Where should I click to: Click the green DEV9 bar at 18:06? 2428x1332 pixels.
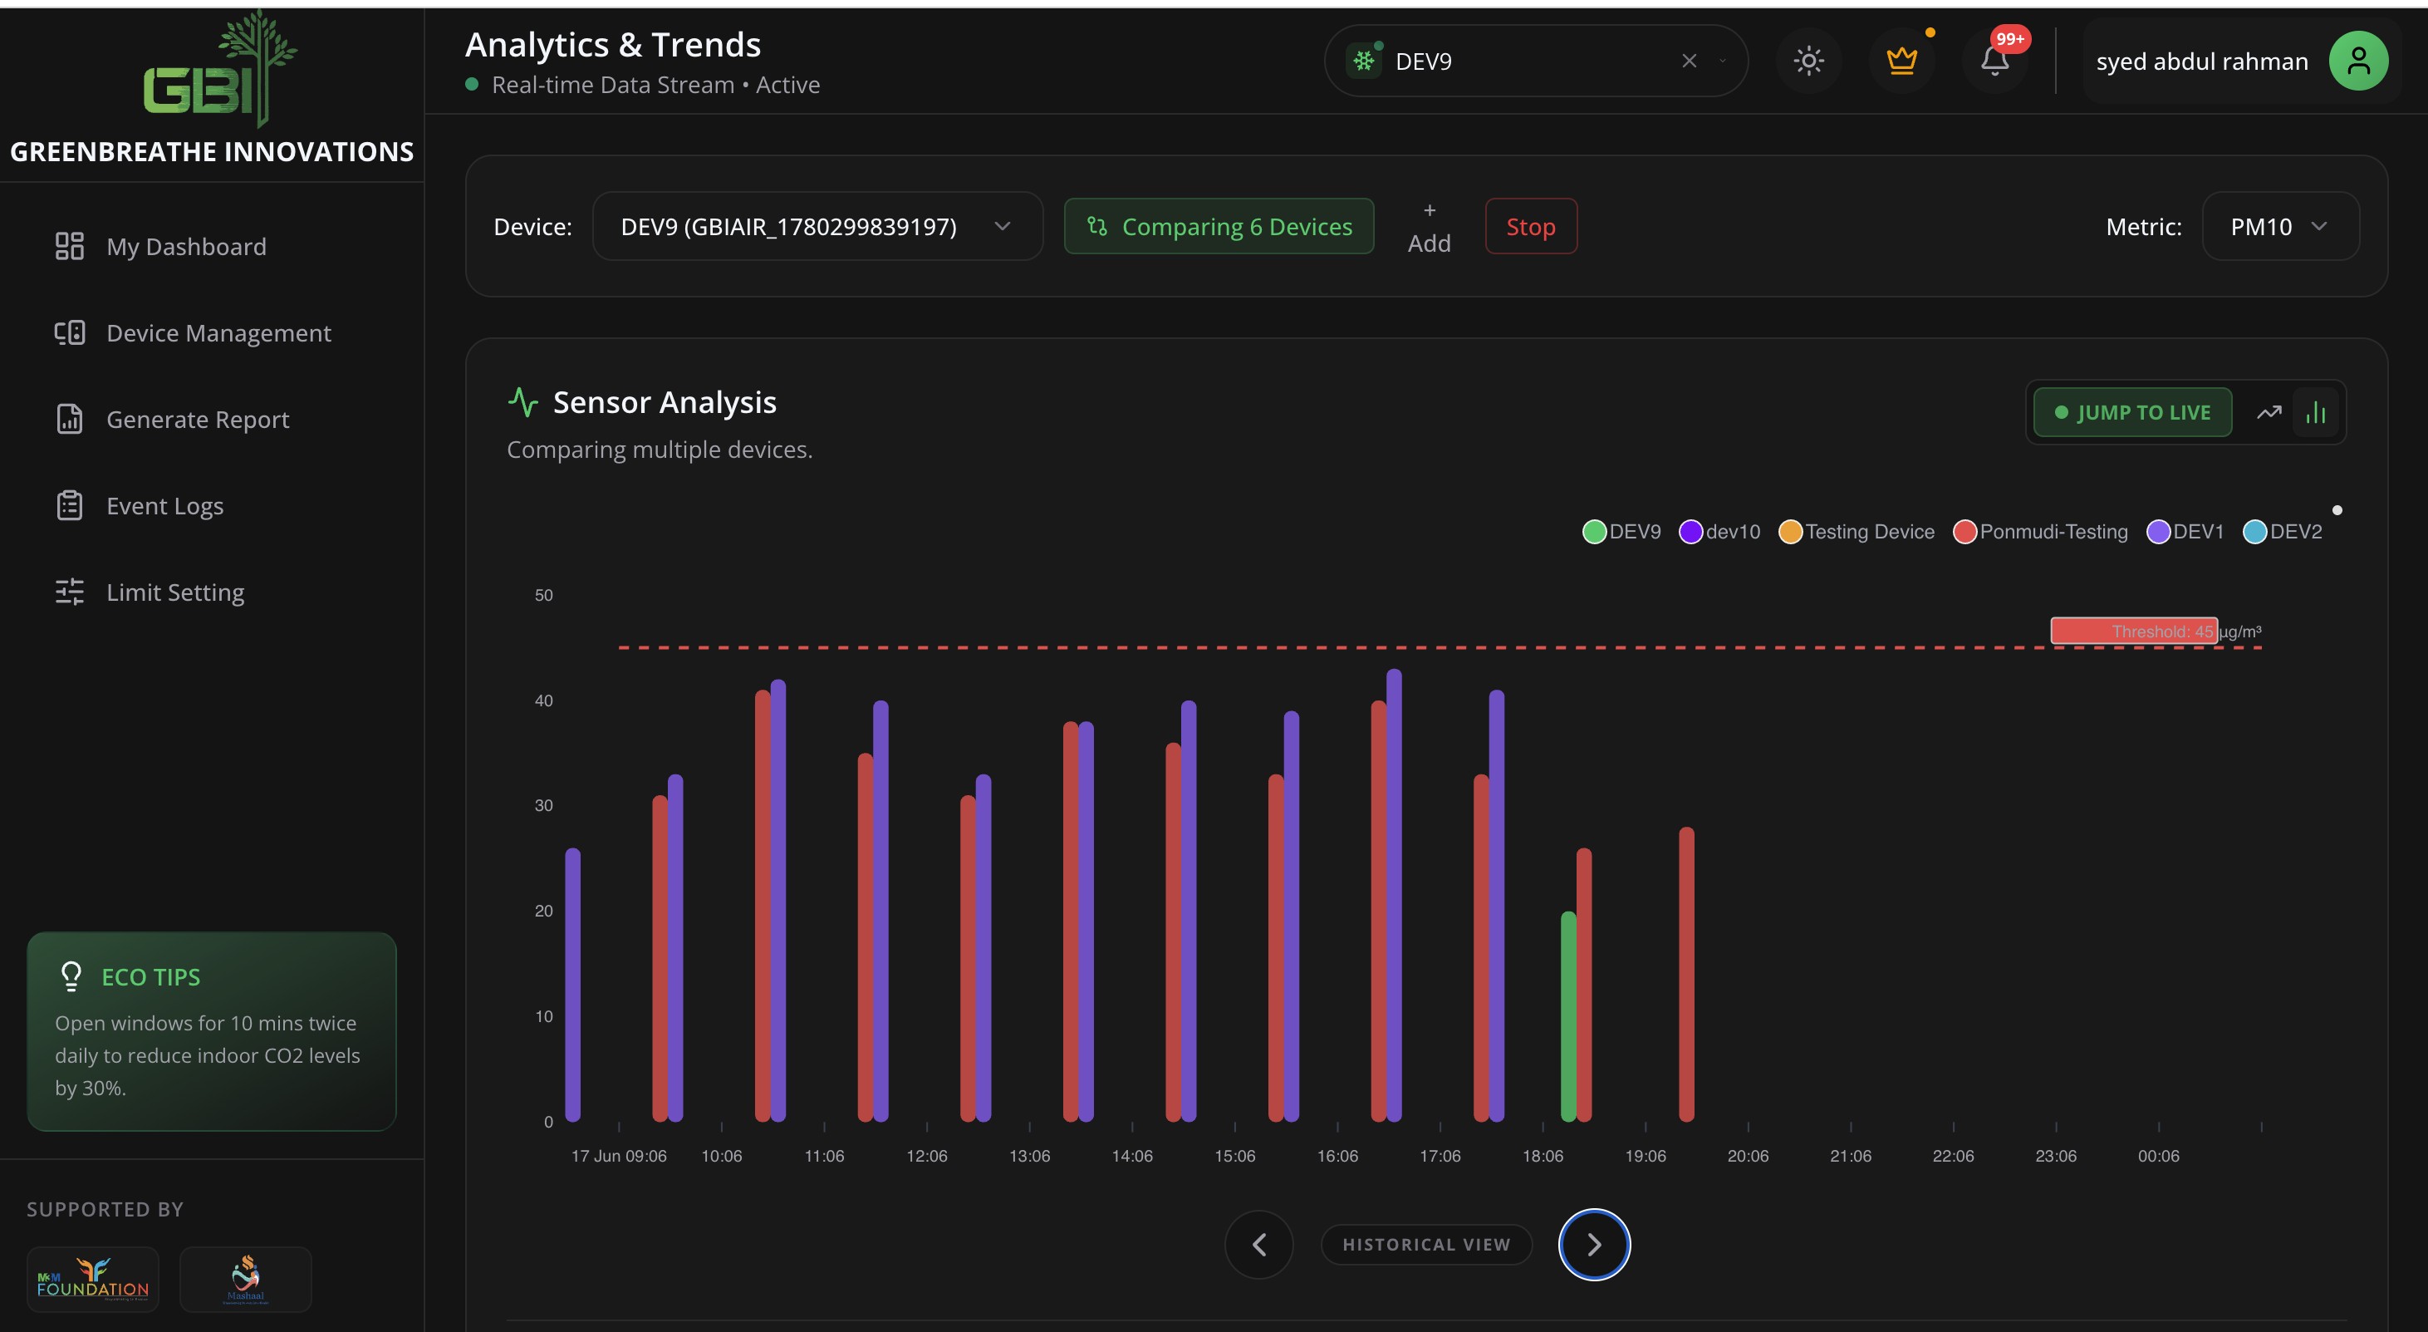[x=1568, y=1016]
